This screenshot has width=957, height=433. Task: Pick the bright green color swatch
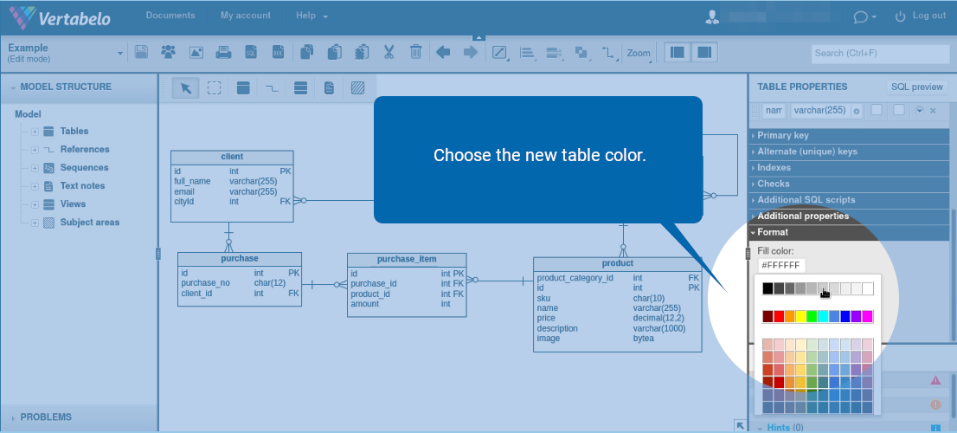tap(812, 316)
